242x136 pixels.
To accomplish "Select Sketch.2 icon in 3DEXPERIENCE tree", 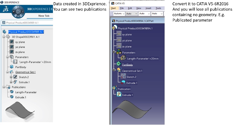I will point(15,77).
